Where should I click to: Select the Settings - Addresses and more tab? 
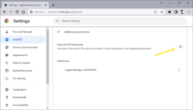tap(25, 5)
